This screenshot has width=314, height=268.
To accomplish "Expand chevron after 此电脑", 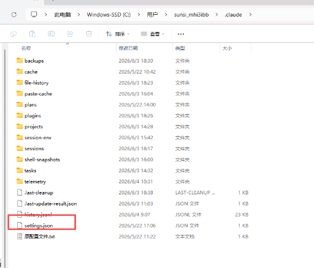I will tap(78, 15).
